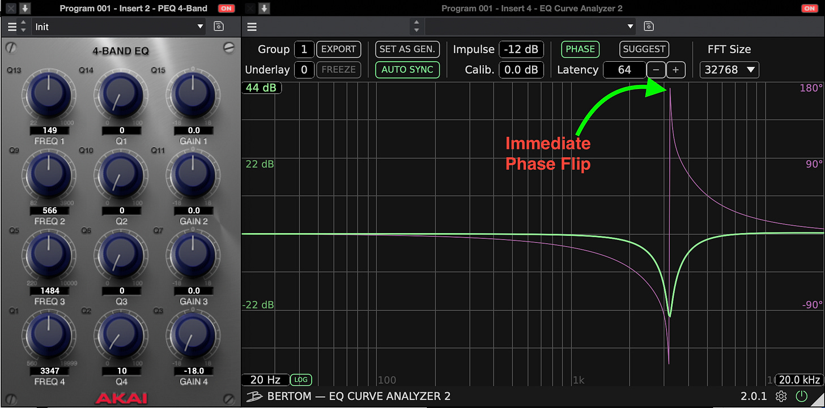Open the FFT Size 32768 dropdown

coord(729,70)
